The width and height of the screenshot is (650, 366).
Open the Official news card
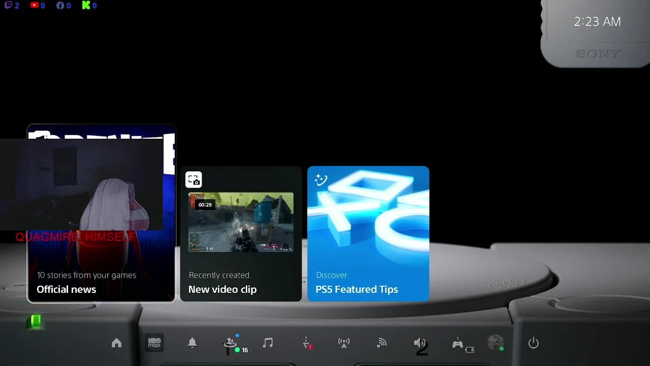click(101, 213)
